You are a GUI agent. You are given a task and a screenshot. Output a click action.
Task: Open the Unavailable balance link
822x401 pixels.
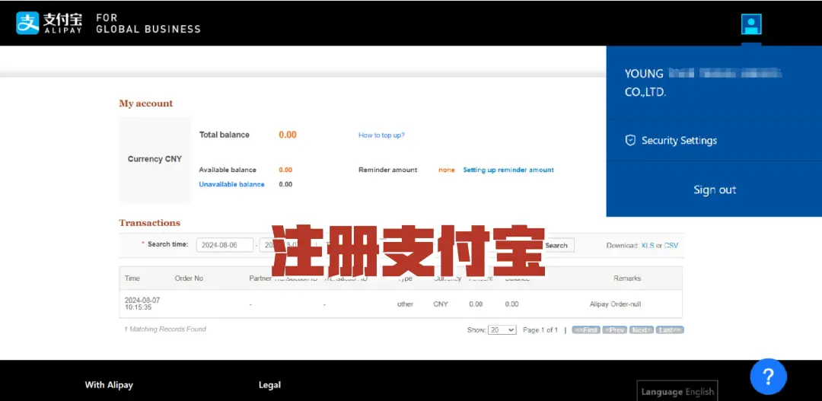click(231, 184)
